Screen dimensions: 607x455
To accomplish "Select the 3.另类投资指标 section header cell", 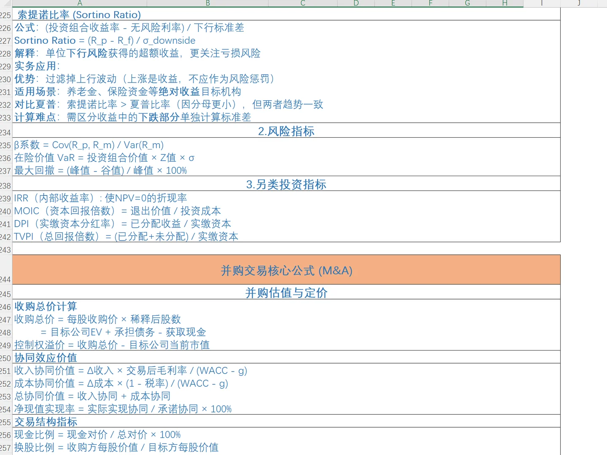I will 286,184.
